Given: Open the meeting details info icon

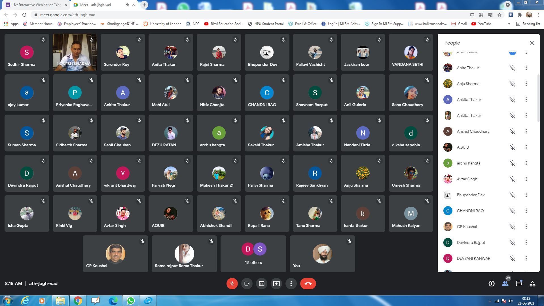Looking at the screenshot, I should pyautogui.click(x=492, y=284).
